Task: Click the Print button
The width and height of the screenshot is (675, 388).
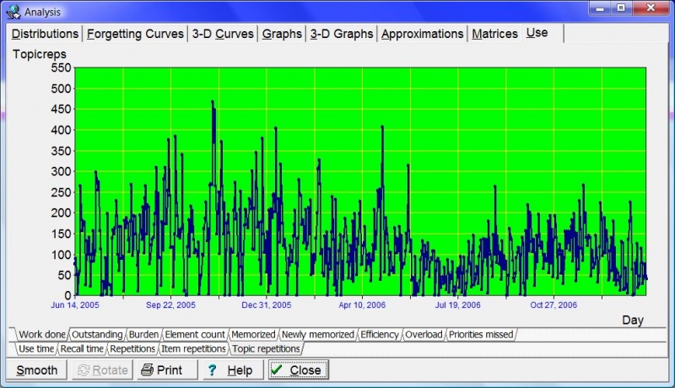Action: 161,370
